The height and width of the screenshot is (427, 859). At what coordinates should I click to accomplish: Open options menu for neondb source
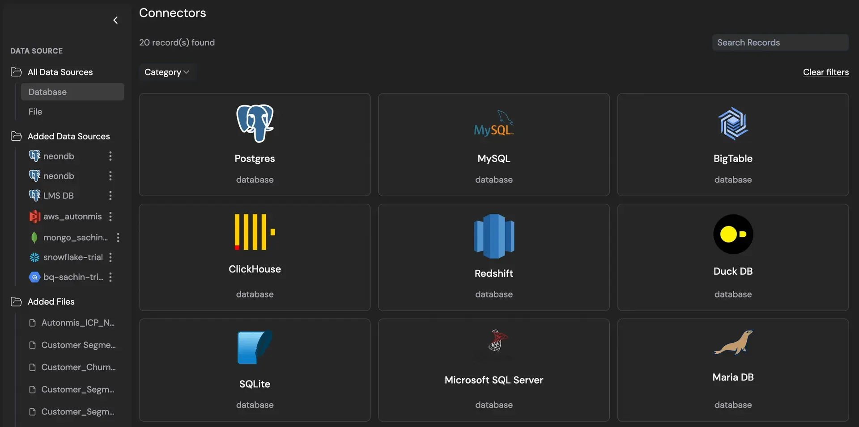point(110,156)
